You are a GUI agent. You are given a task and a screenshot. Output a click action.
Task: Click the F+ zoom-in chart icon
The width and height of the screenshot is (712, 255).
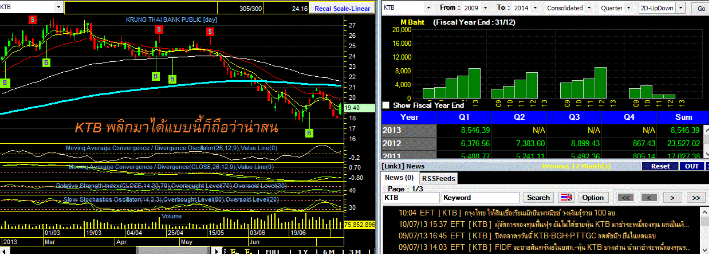click(x=234, y=252)
